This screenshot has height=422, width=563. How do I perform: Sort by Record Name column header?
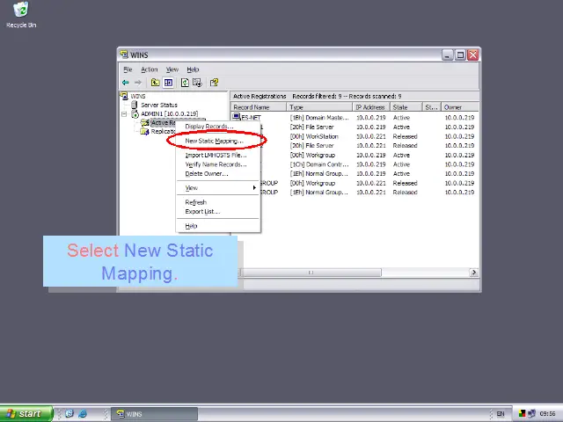click(258, 107)
